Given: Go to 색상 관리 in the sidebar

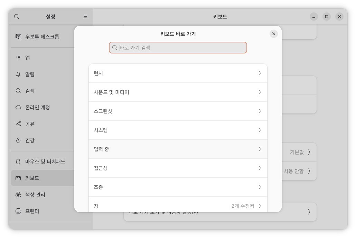Looking at the screenshot, I should tap(35, 195).
